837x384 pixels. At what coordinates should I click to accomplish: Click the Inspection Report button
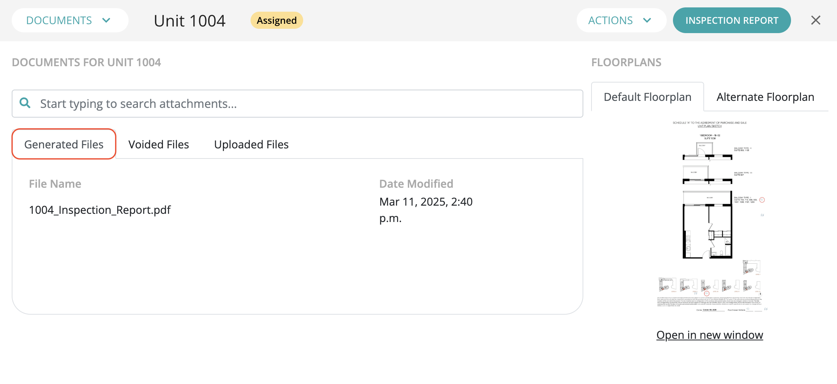coord(731,20)
